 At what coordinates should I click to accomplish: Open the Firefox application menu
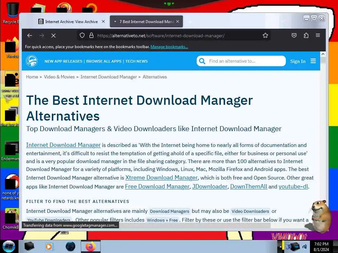pyautogui.click(x=318, y=35)
